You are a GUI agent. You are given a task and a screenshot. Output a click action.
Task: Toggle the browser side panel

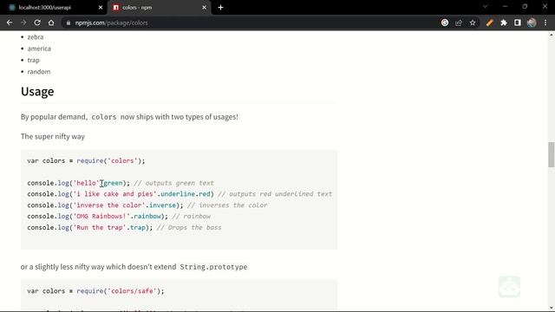click(518, 23)
